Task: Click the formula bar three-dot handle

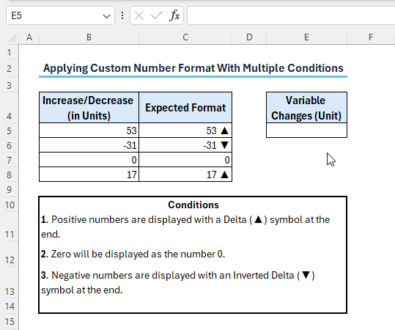Action: (122, 15)
